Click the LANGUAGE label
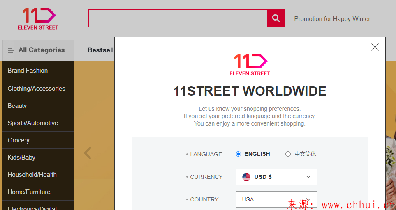This screenshot has height=210, width=396. click(x=206, y=154)
